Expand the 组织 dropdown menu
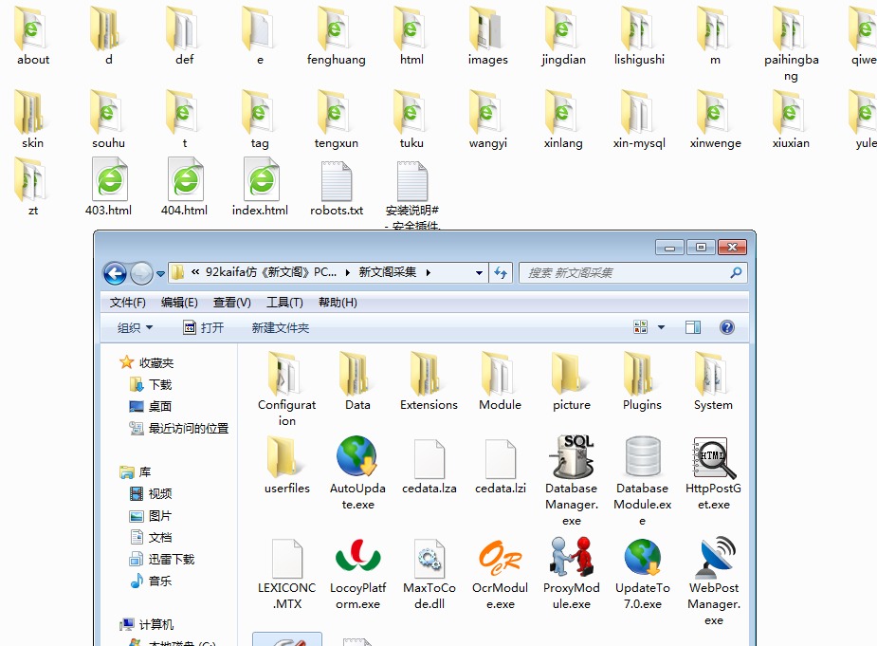Image resolution: width=877 pixels, height=646 pixels. coord(135,327)
